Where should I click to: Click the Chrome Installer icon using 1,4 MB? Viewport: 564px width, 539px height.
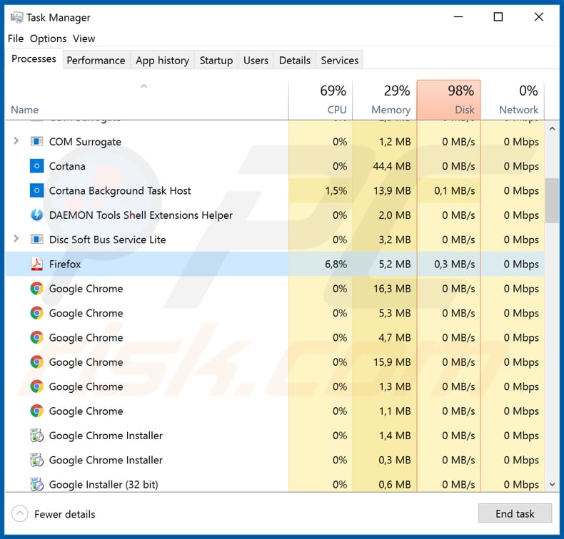coord(36,435)
